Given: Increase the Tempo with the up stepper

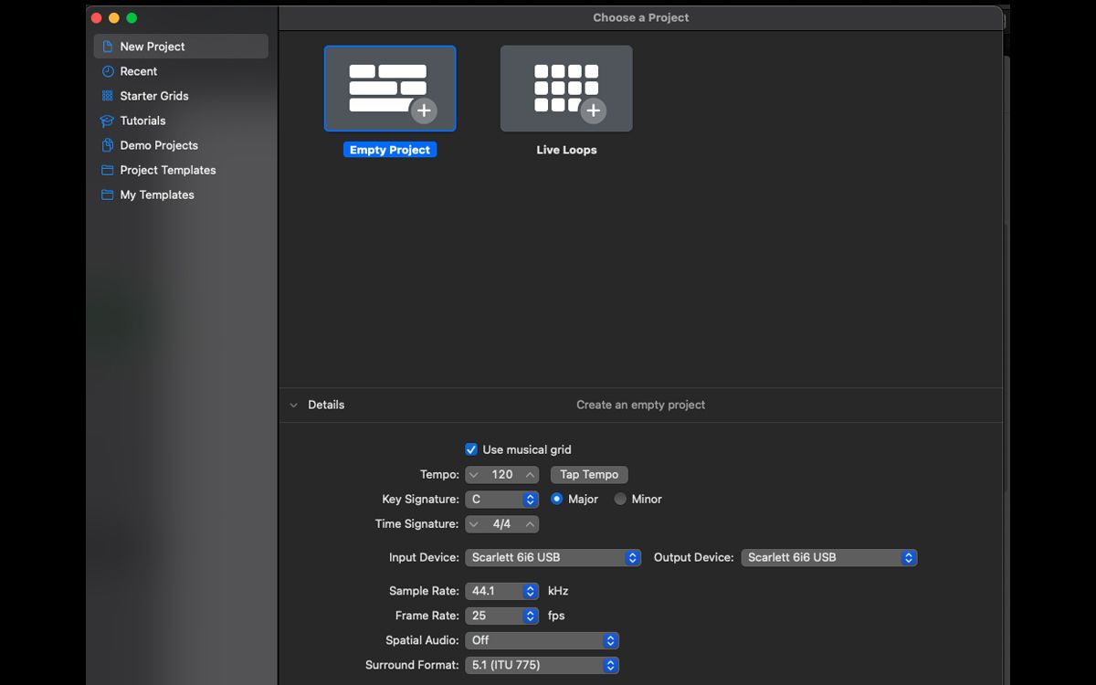Looking at the screenshot, I should tap(530, 474).
